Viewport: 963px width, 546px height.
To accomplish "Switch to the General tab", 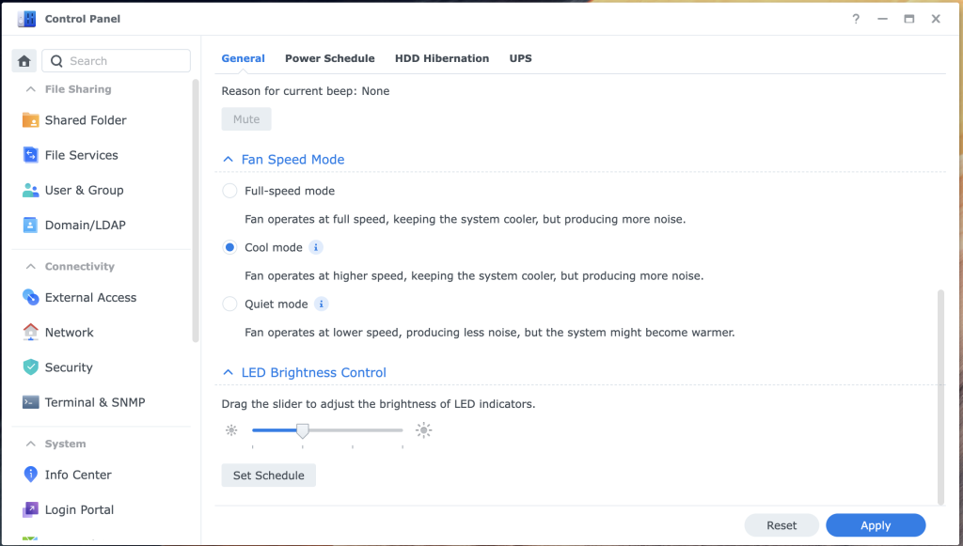I will 244,58.
